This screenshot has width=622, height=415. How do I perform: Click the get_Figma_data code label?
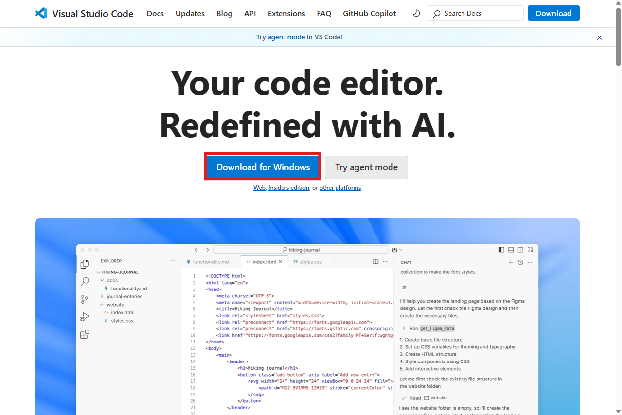437,328
